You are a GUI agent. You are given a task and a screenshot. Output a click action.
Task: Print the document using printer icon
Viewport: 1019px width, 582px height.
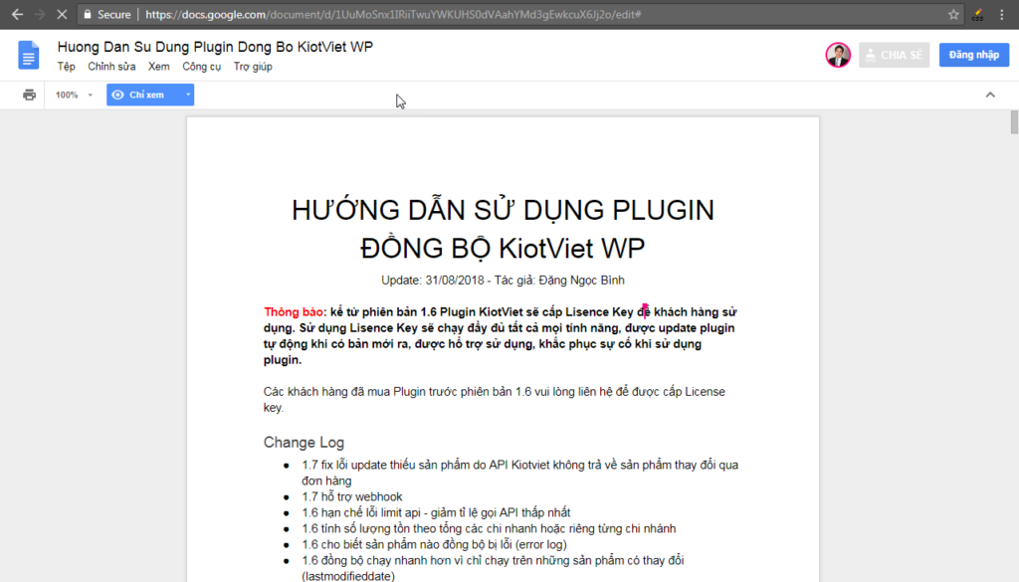29,95
